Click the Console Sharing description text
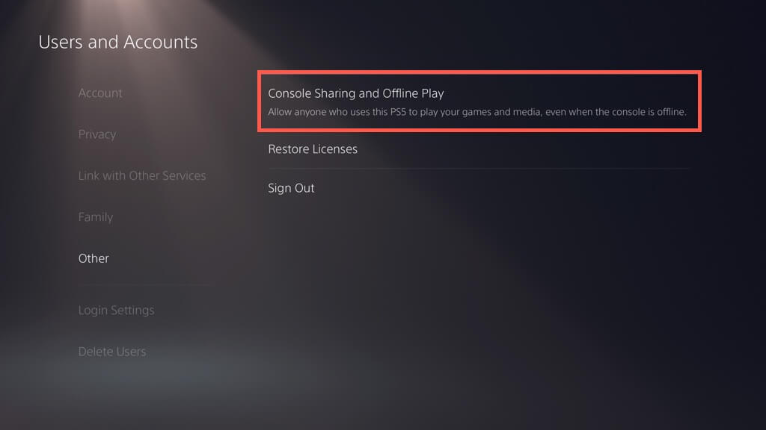 [477, 113]
